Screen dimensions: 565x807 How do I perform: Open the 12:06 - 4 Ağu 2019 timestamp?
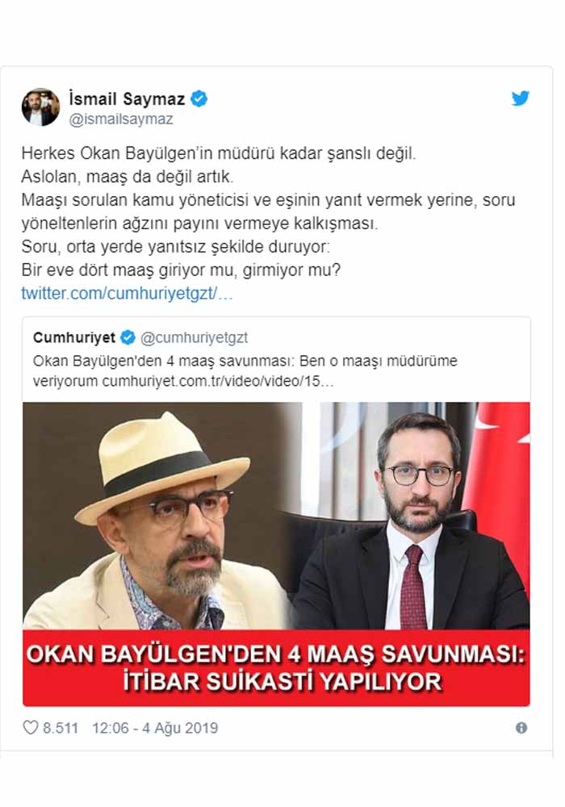click(x=155, y=728)
